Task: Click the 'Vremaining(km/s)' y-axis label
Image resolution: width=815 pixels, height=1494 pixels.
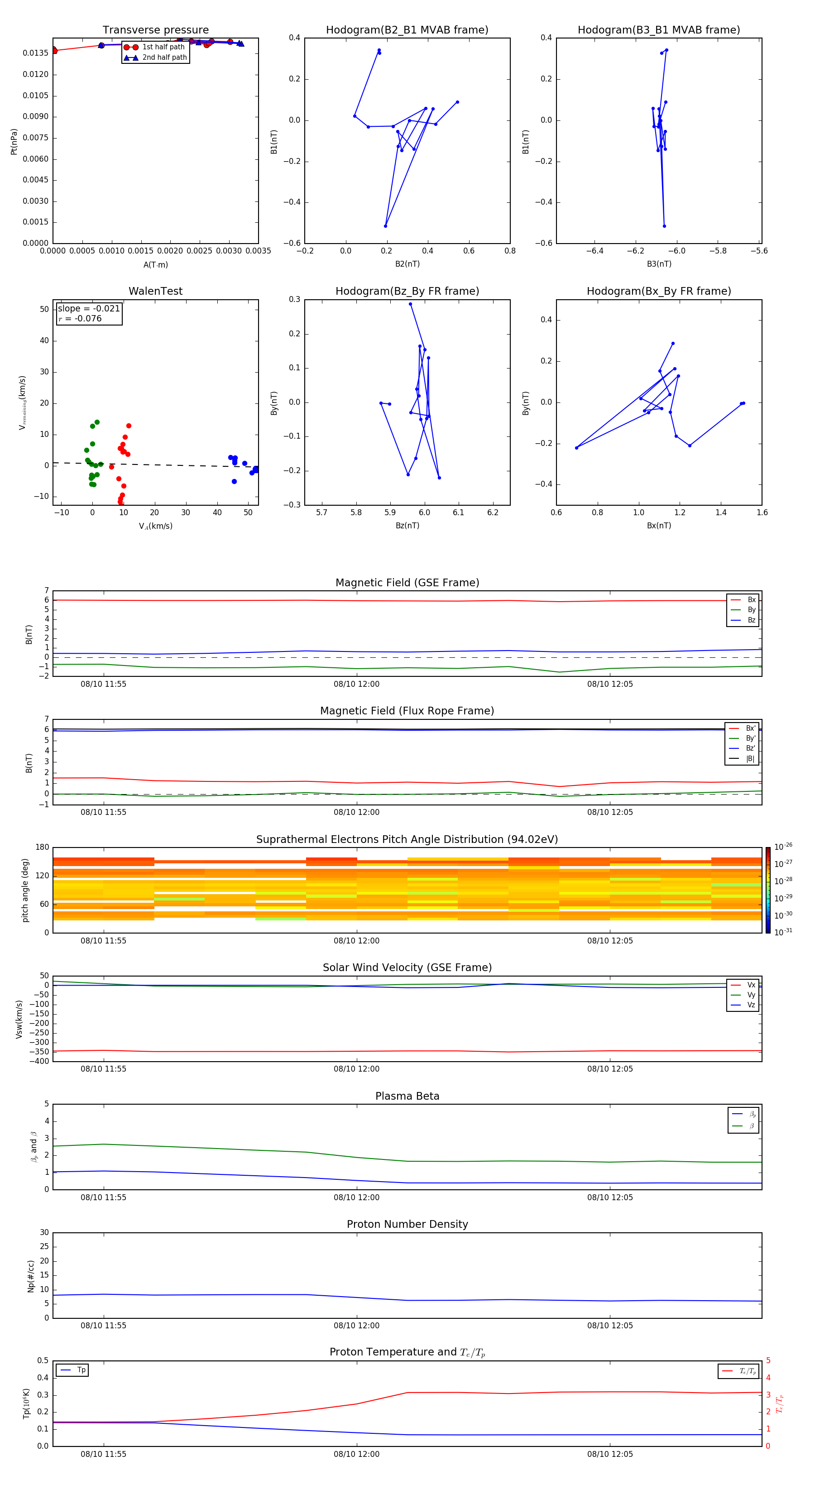Action: click(x=23, y=402)
